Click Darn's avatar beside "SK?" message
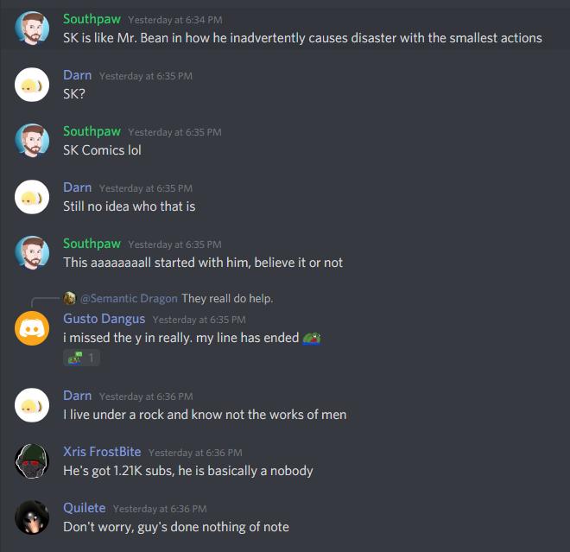 [x=32, y=85]
